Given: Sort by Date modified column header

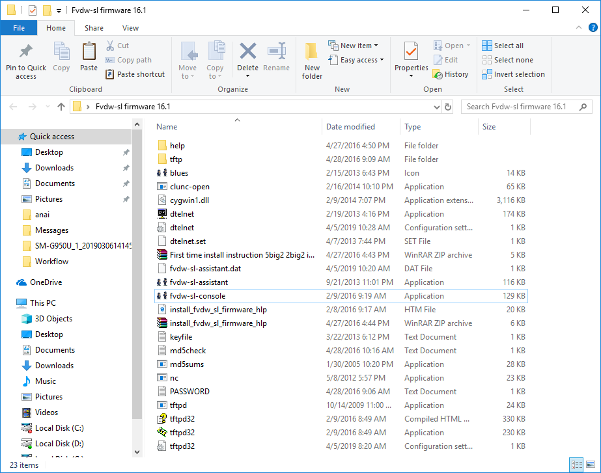Looking at the screenshot, I should click(350, 127).
